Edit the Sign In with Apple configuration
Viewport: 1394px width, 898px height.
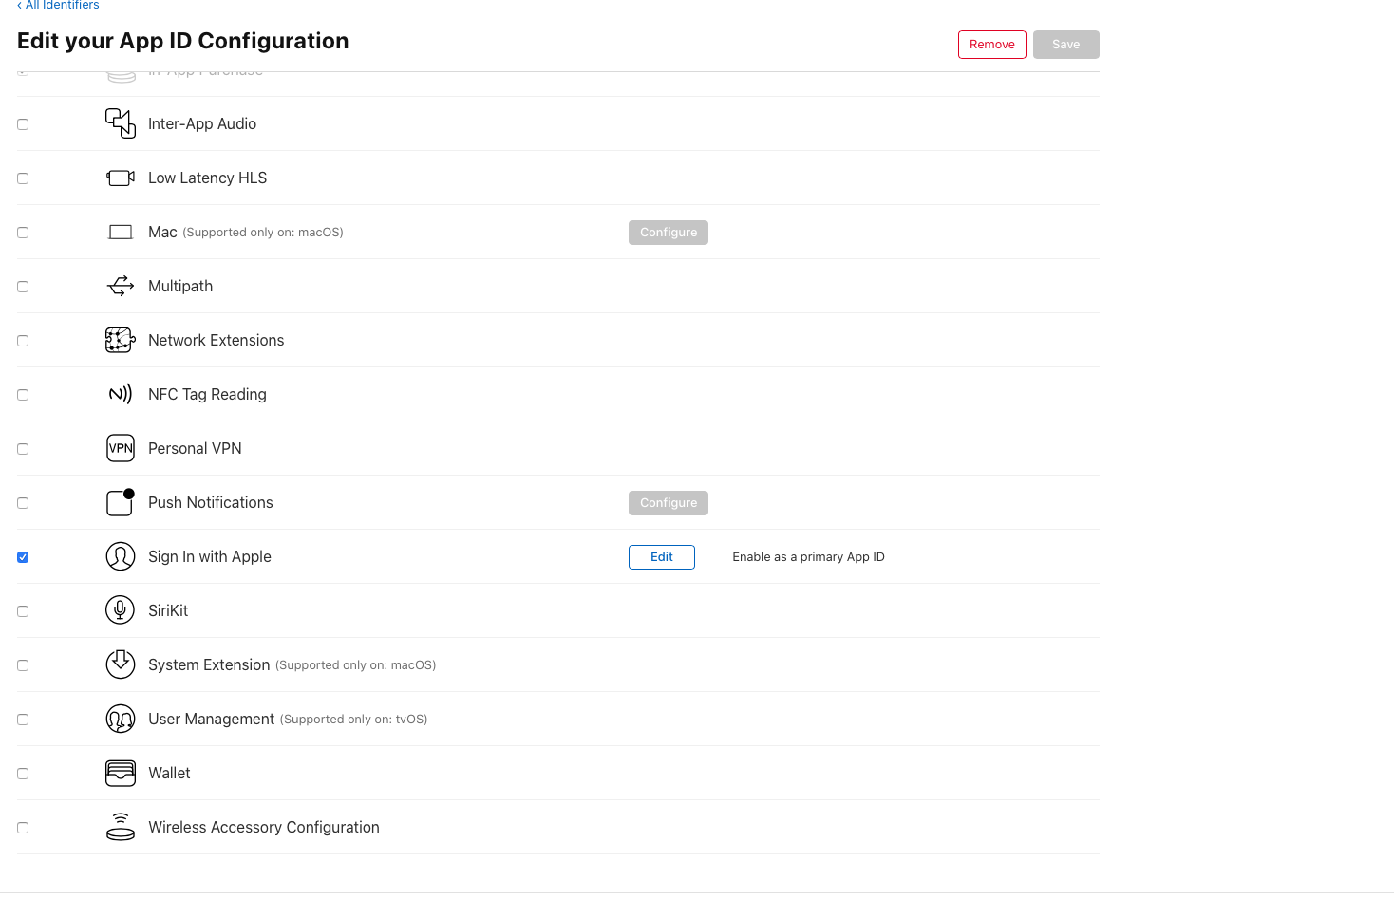tap(662, 557)
